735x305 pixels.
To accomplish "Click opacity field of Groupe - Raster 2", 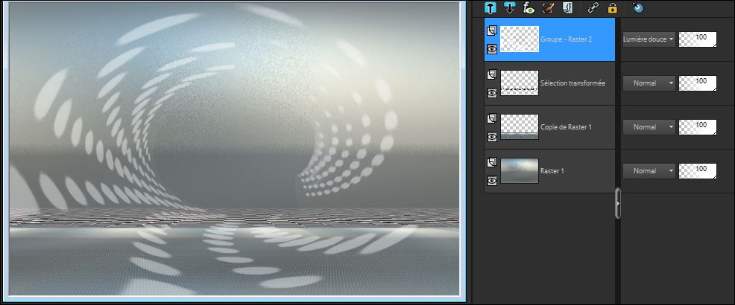I will (698, 39).
